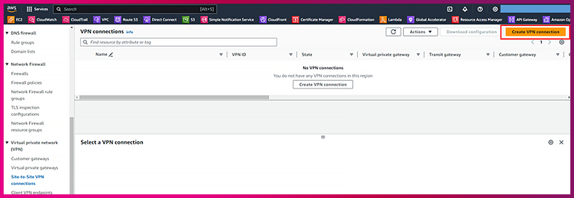
Task: Click the AWS logo home icon
Action: click(x=11, y=9)
